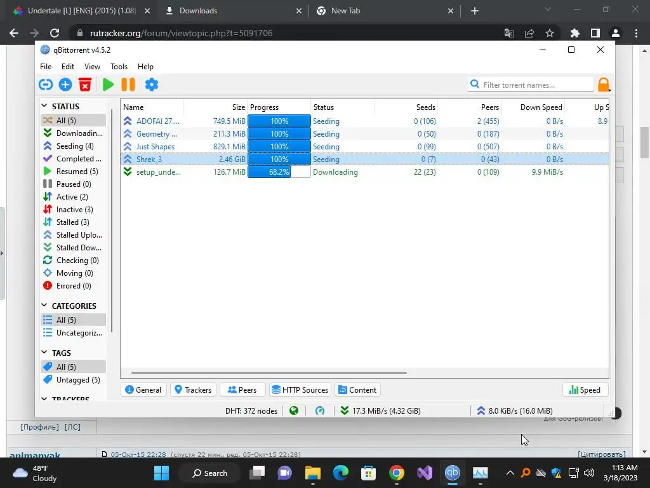Collapse the CATEGORIES section chevron

coord(44,306)
